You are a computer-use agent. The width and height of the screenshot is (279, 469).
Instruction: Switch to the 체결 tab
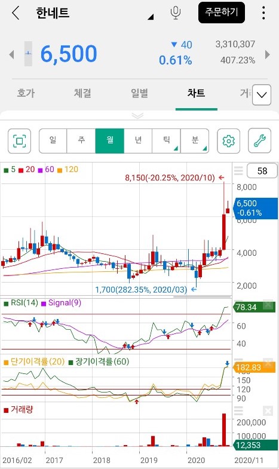point(82,93)
